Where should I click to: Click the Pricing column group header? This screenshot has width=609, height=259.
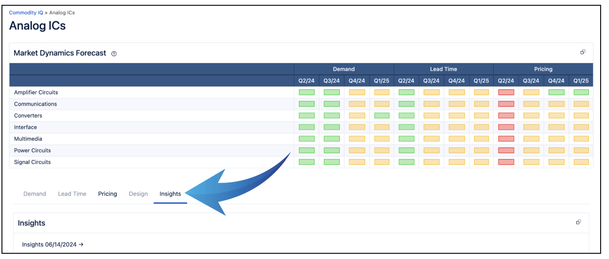(543, 69)
